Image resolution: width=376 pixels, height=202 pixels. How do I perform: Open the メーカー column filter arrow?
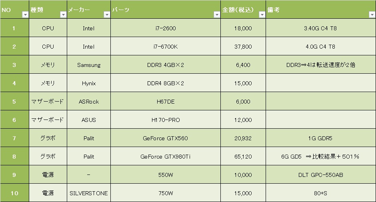(106, 15)
